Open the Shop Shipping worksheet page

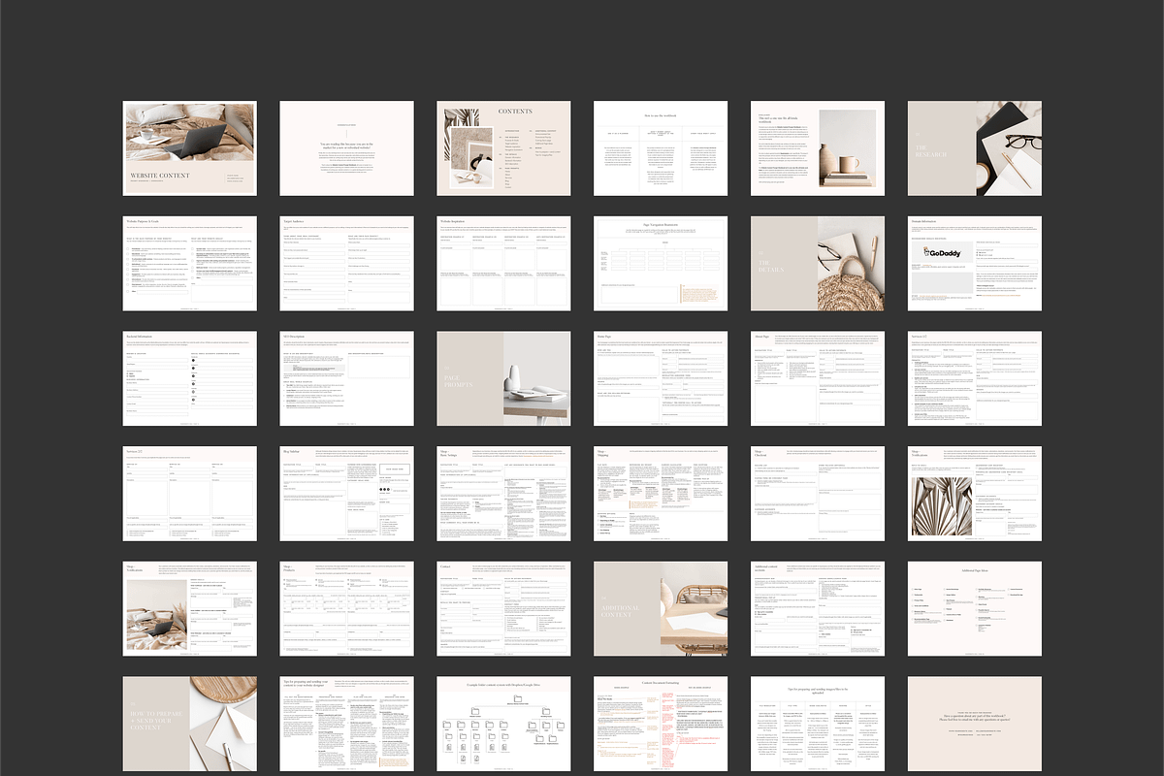coord(661,494)
